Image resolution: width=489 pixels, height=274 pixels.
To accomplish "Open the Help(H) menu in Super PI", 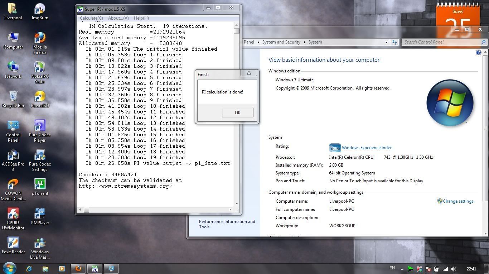I will click(x=141, y=18).
